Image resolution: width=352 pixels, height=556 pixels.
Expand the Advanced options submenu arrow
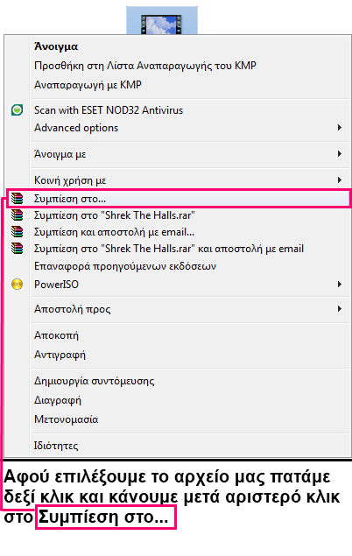(x=340, y=128)
